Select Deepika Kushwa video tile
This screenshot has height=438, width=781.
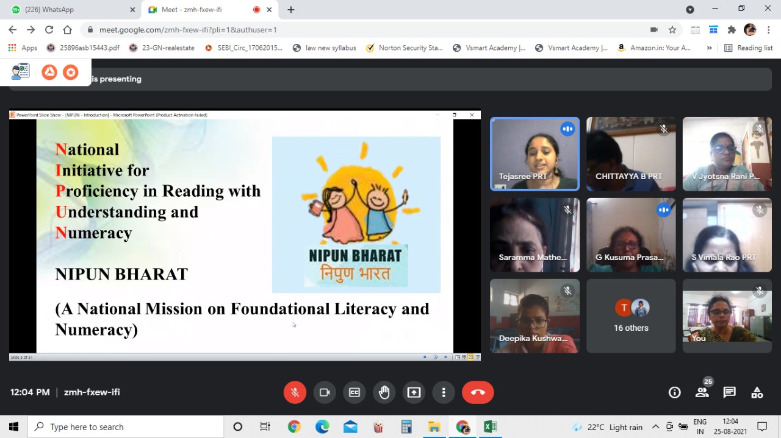point(535,316)
